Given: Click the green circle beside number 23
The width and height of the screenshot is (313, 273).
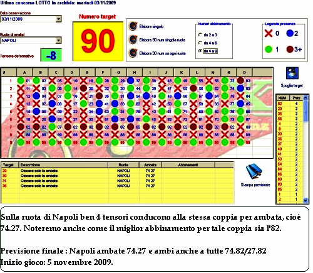Looking at the screenshot, I should click(83, 104).
